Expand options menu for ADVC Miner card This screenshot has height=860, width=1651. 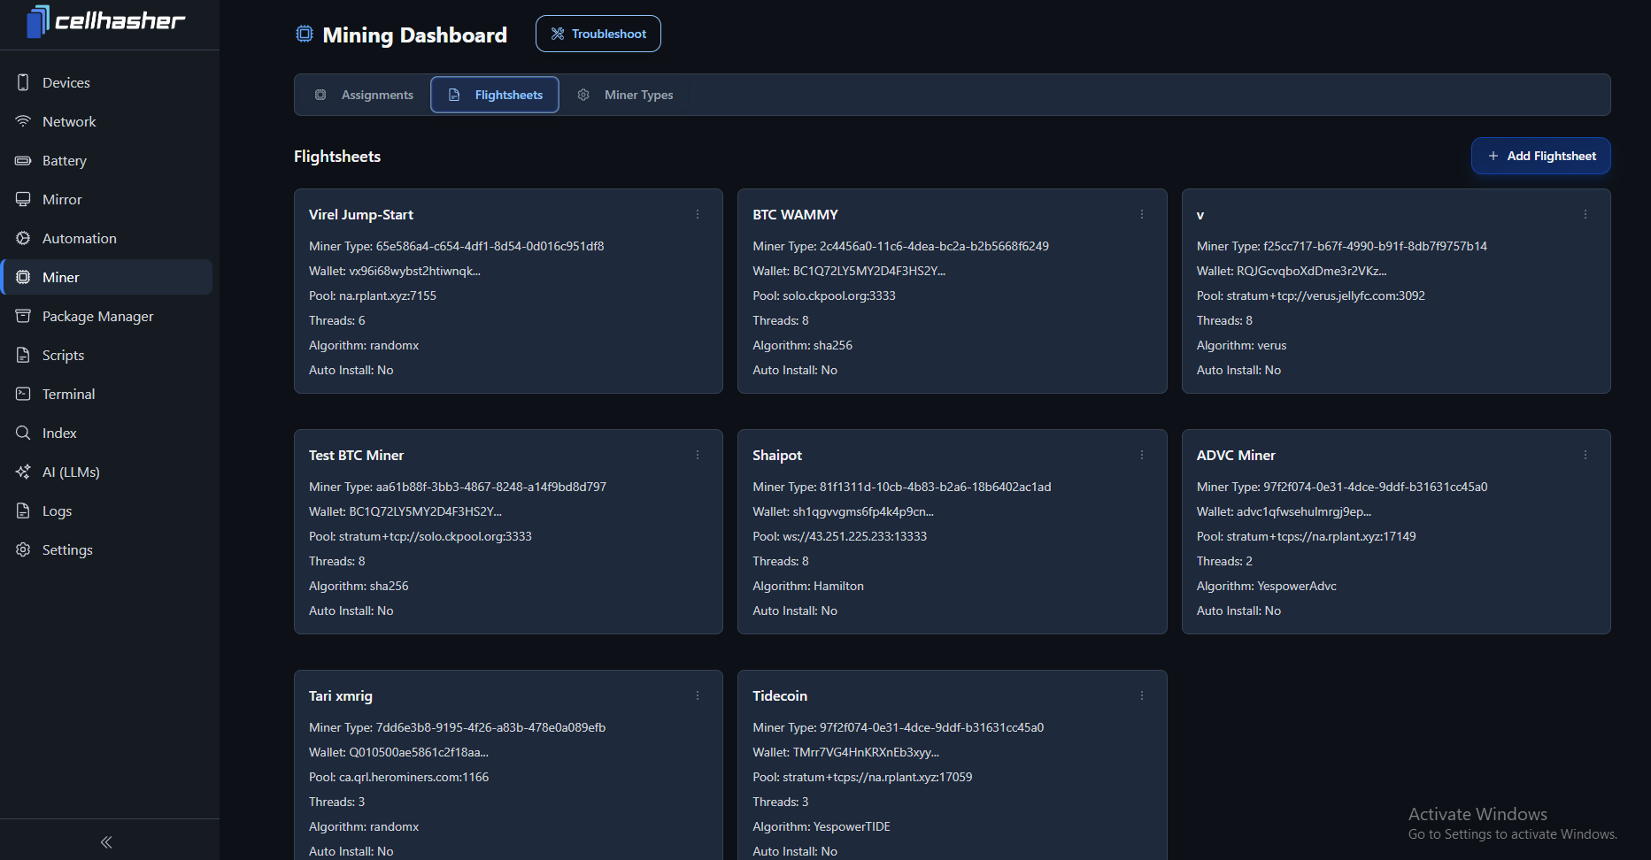tap(1585, 455)
